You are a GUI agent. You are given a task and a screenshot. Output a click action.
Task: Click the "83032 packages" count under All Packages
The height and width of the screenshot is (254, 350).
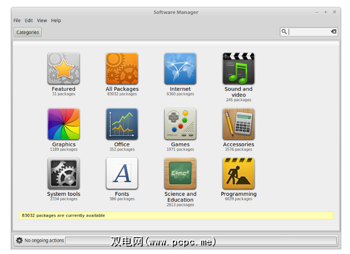(122, 94)
